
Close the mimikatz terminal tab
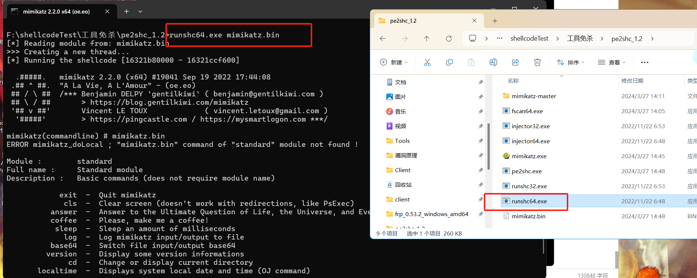(x=107, y=11)
